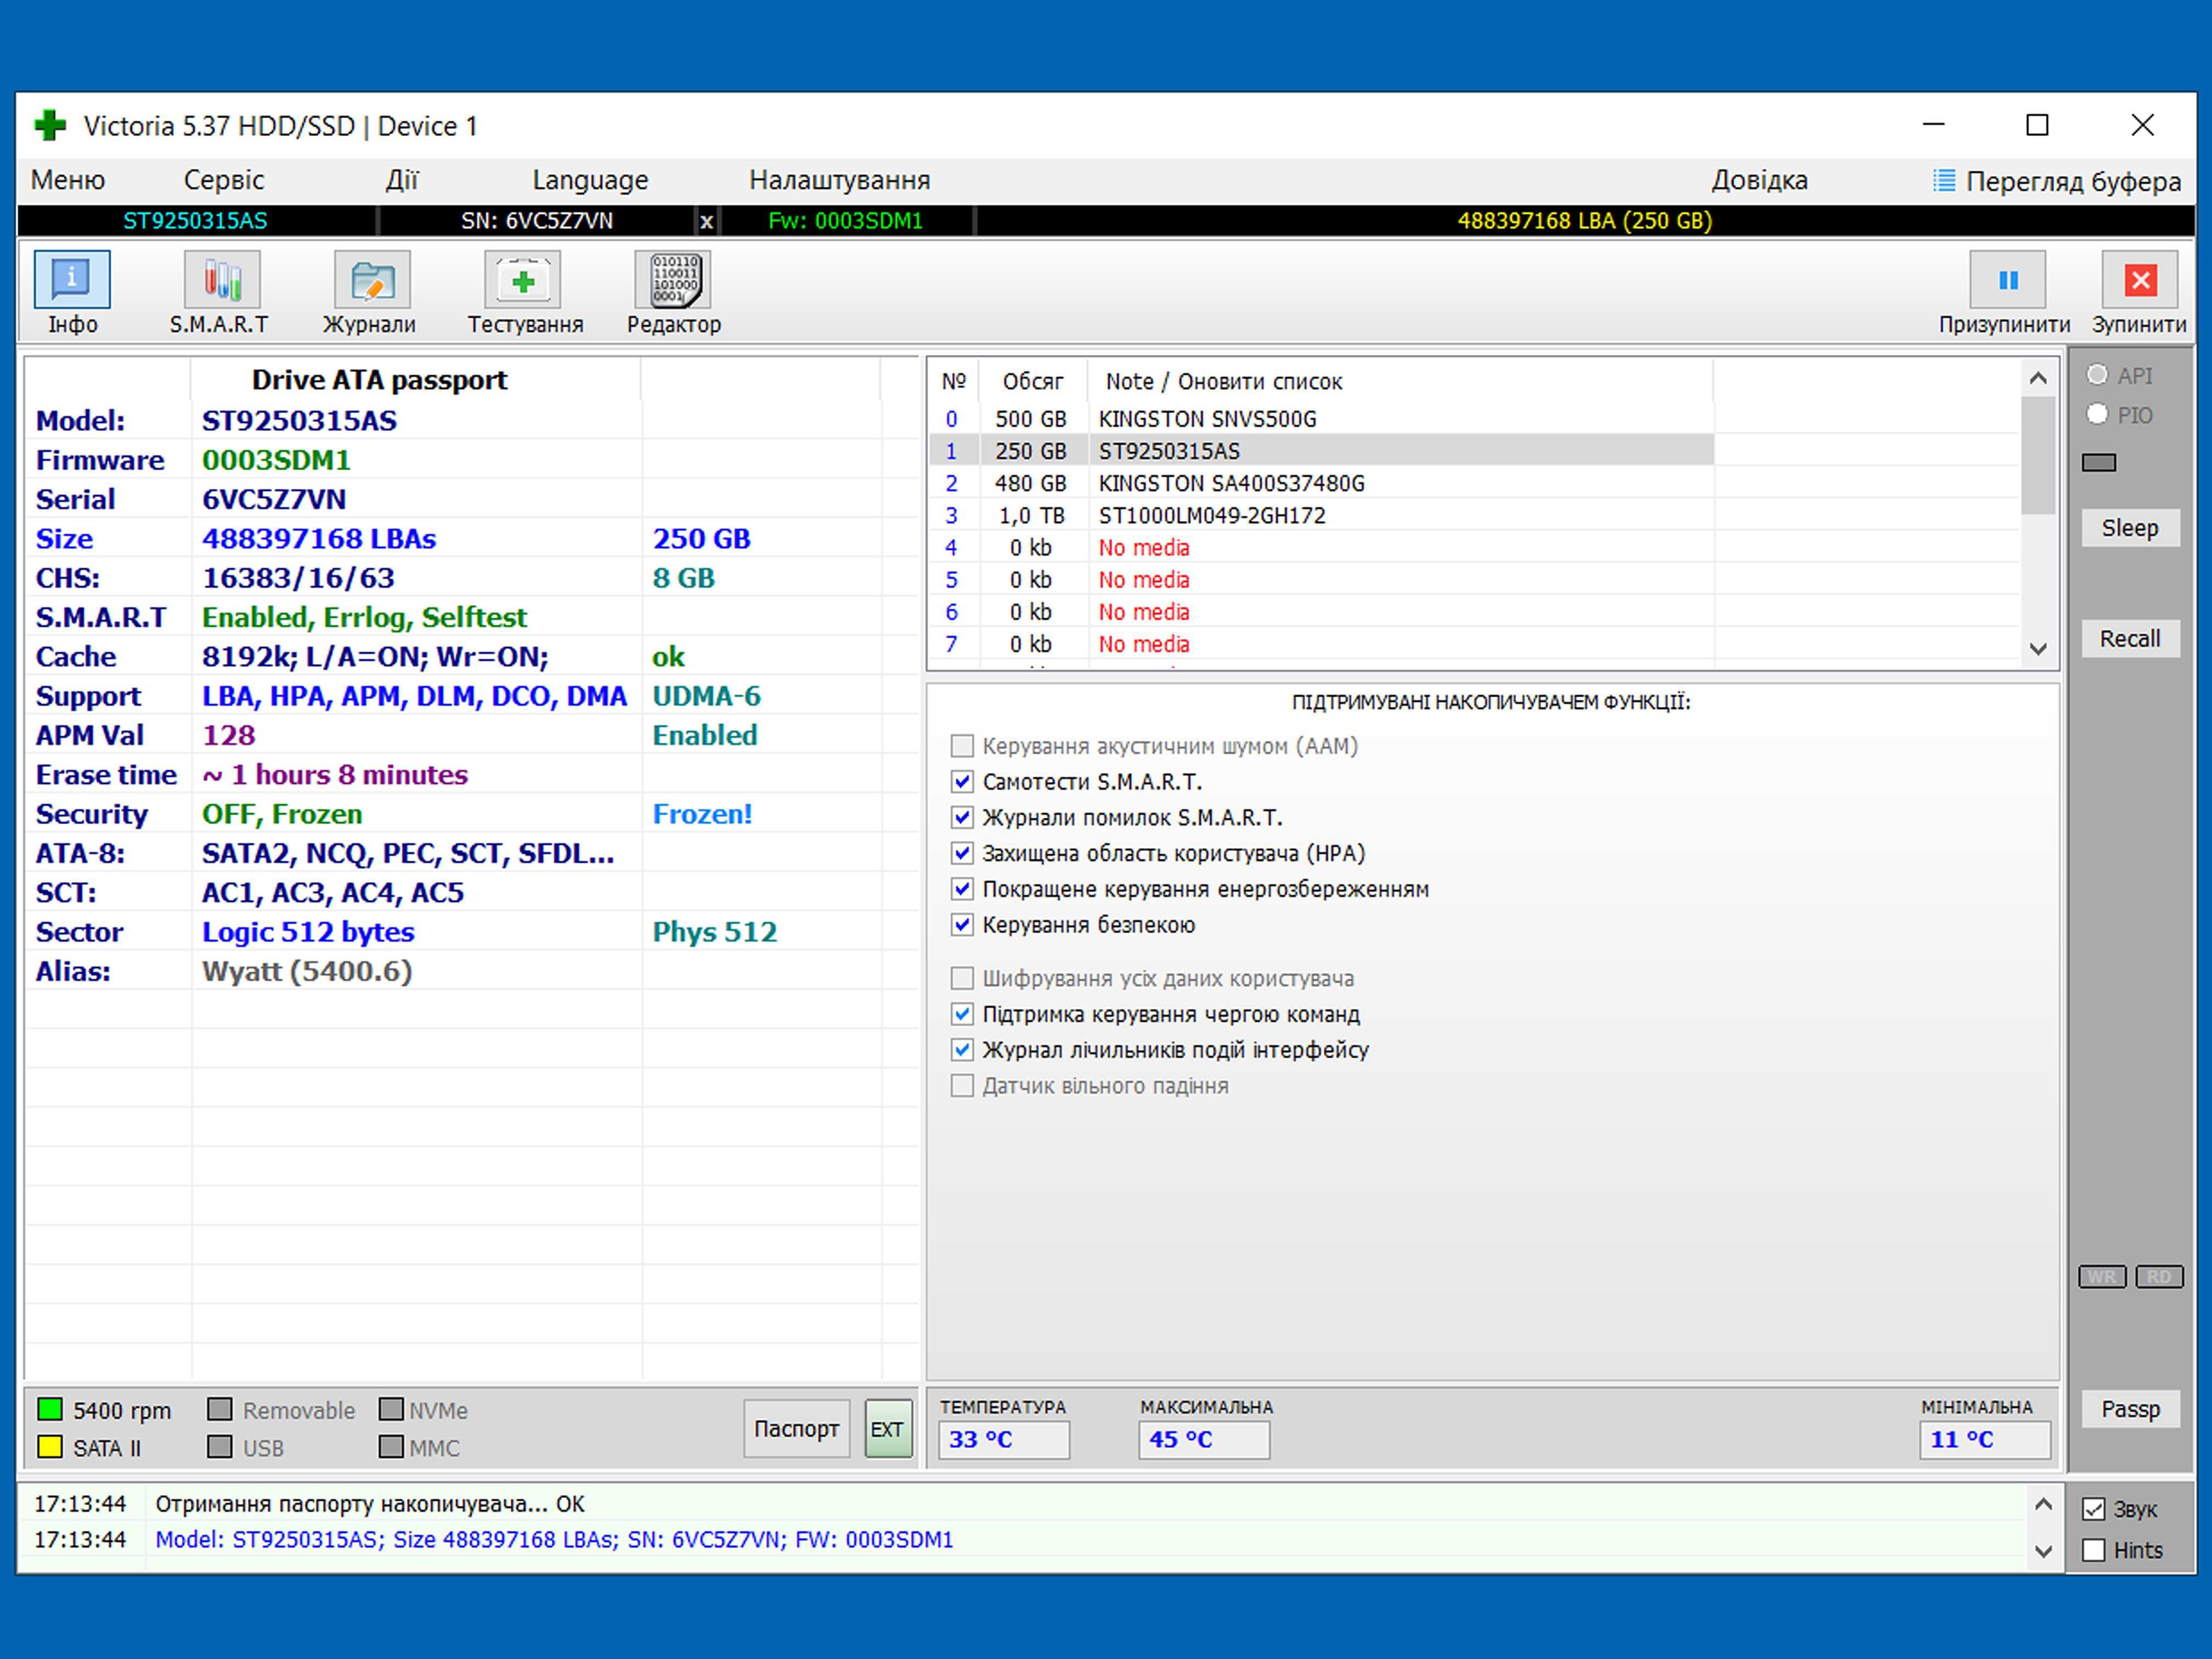
Task: Toggle Покращене керування енергозбереженням checkbox
Action: click(x=962, y=890)
